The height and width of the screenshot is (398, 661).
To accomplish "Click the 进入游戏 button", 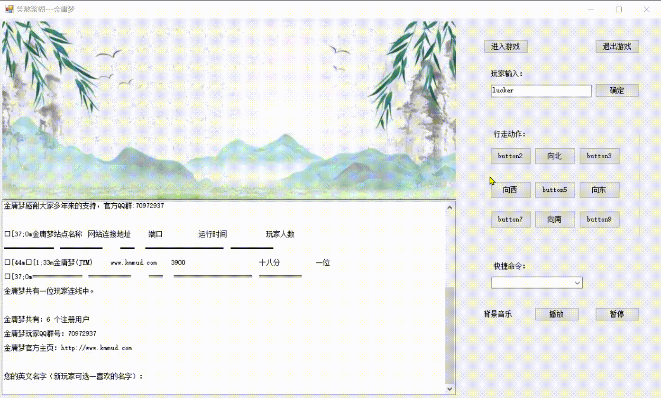I will pos(505,46).
